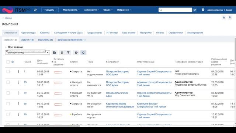Tick the checkbox for request 25

click(x=8, y=82)
